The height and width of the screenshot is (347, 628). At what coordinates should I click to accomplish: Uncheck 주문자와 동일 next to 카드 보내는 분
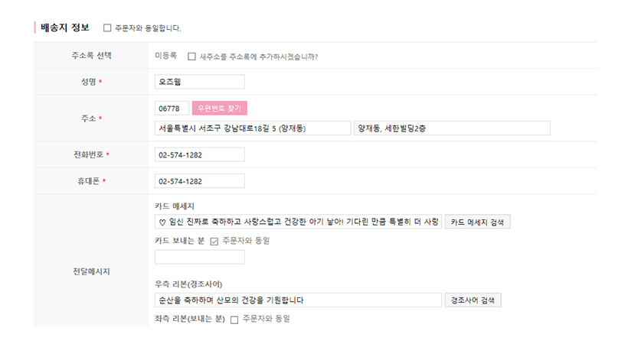[x=214, y=241]
